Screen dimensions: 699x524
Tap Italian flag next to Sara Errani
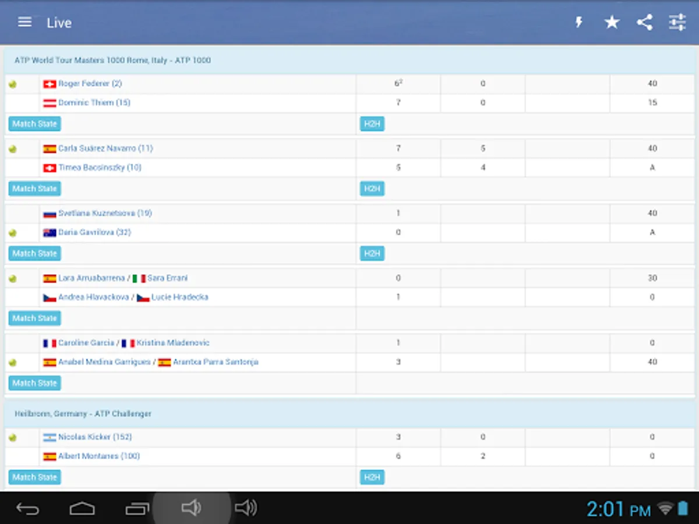click(x=139, y=279)
